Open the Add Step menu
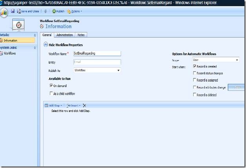This screenshot has height=168, width=246. (54, 105)
